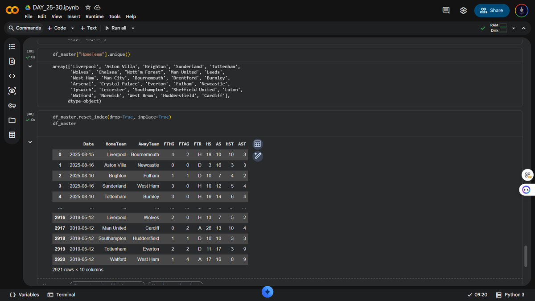Open the Data explorer table icon
The height and width of the screenshot is (301, 535).
point(12,135)
